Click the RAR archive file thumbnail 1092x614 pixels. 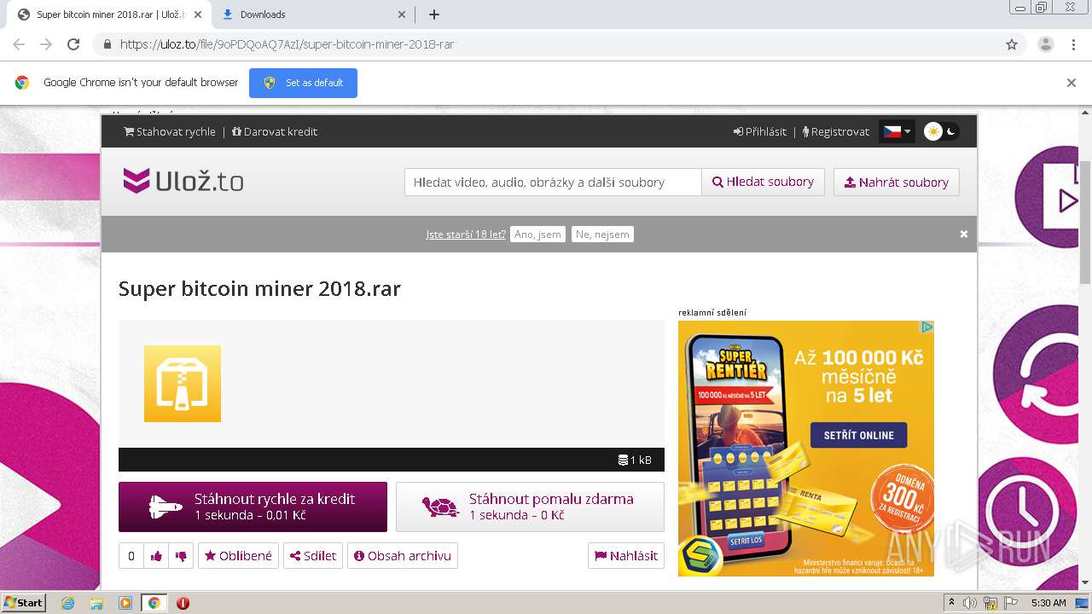(183, 384)
